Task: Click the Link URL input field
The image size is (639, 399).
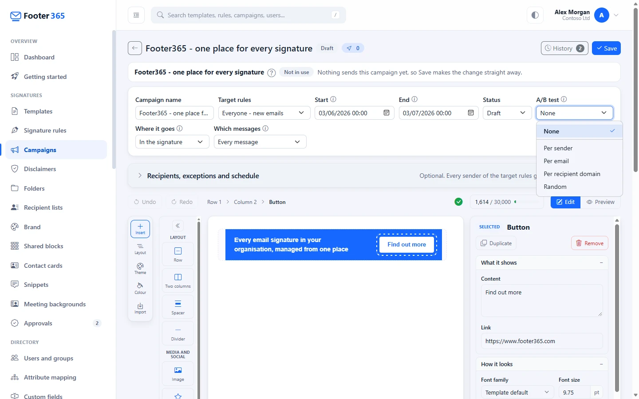Action: 542,341
